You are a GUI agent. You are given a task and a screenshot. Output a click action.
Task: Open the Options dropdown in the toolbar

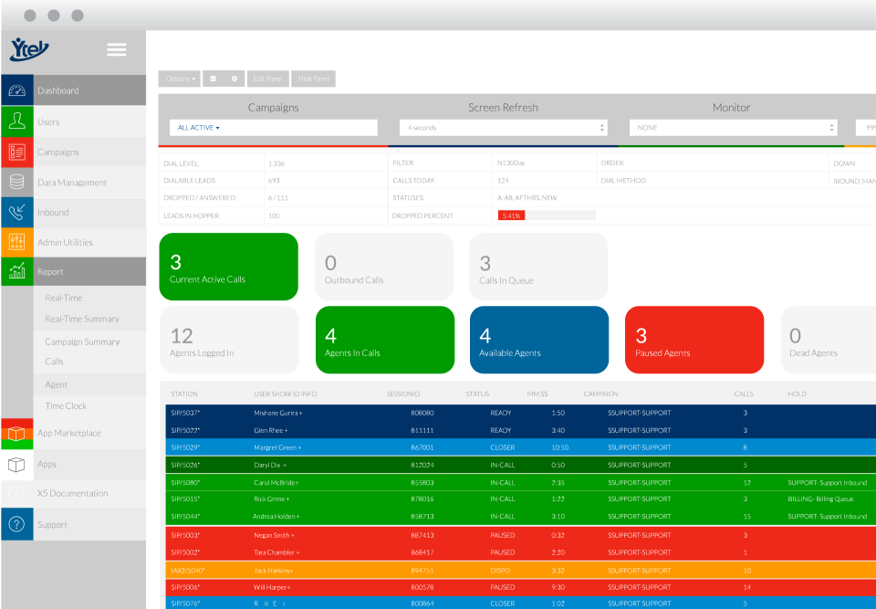tap(179, 79)
